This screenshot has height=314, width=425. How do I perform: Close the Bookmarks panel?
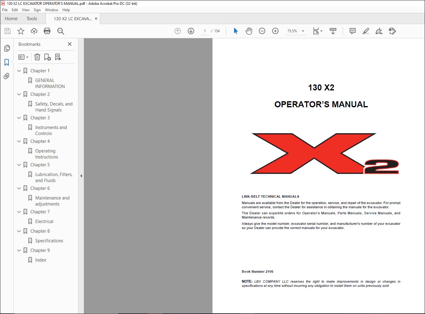[70, 44]
